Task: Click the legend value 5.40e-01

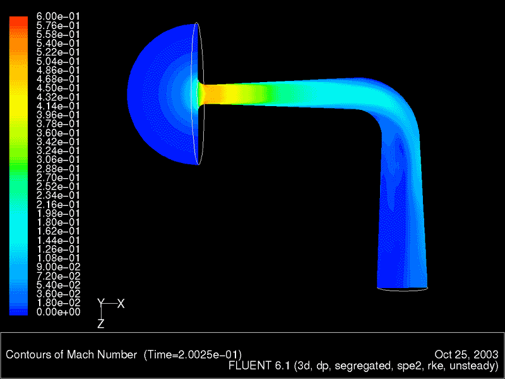Action: (x=58, y=43)
